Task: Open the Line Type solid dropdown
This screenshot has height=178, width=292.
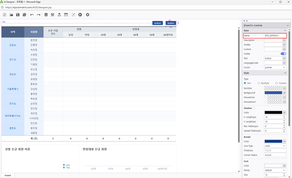Action: pos(275,146)
